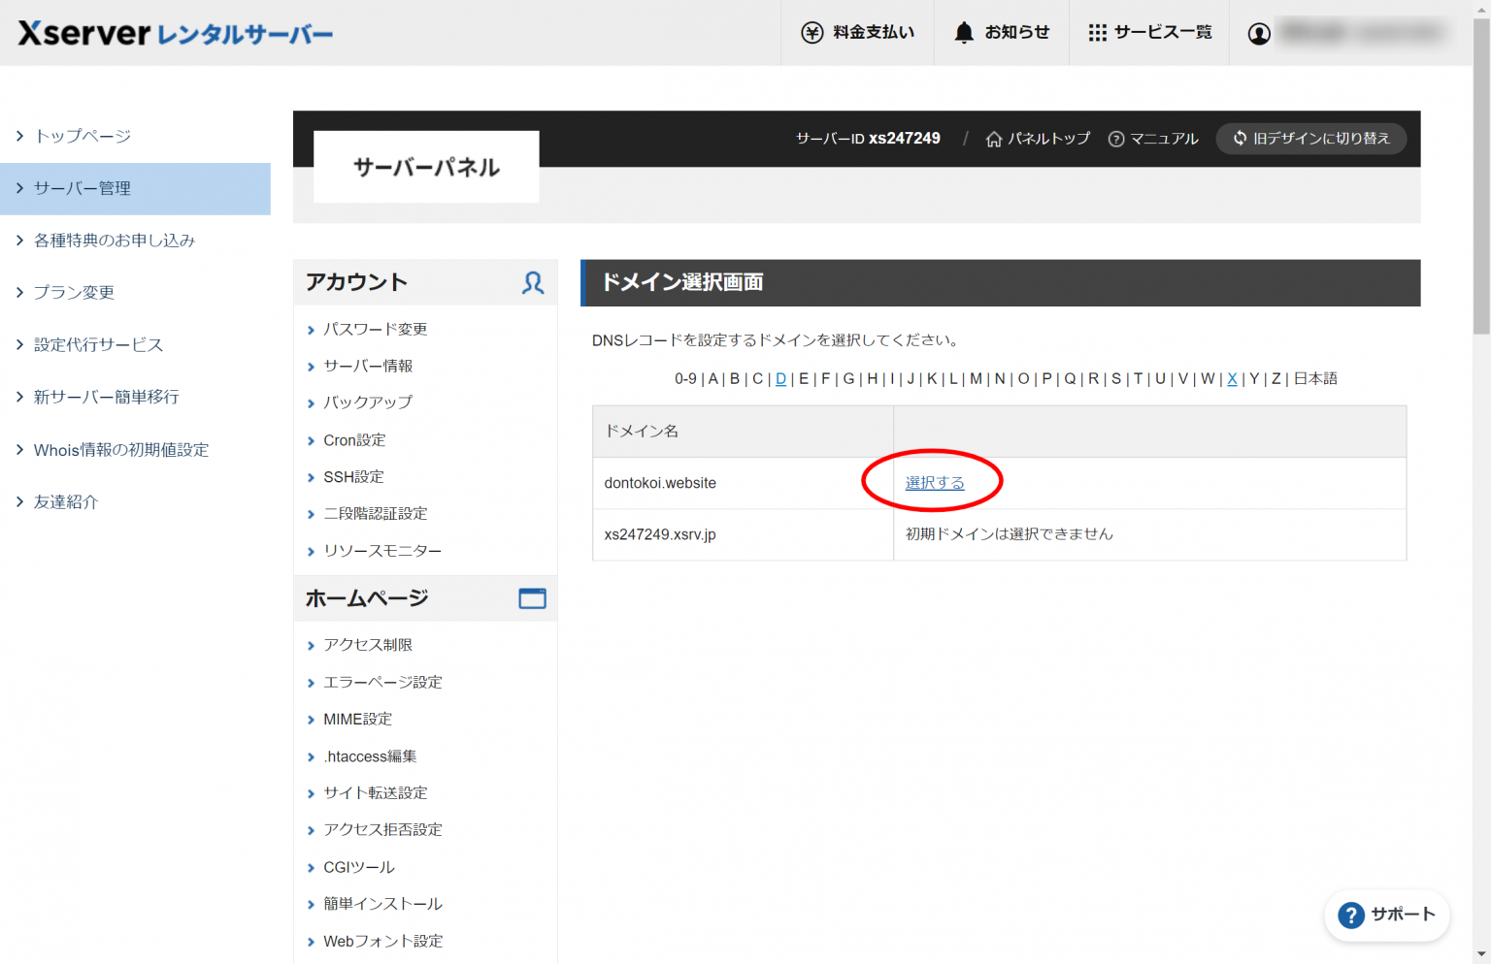Switch to old design via 旧デザインに切り替え
The image size is (1491, 964).
coord(1310,138)
